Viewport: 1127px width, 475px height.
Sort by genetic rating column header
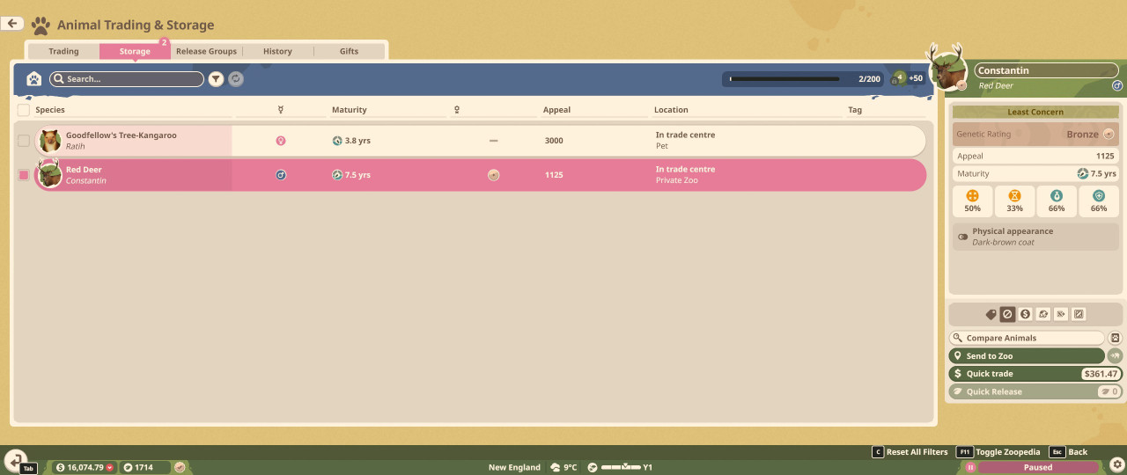(457, 110)
